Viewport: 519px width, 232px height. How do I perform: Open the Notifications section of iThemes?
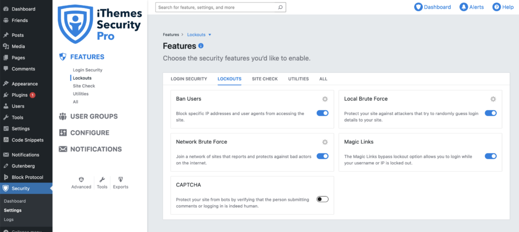point(96,149)
